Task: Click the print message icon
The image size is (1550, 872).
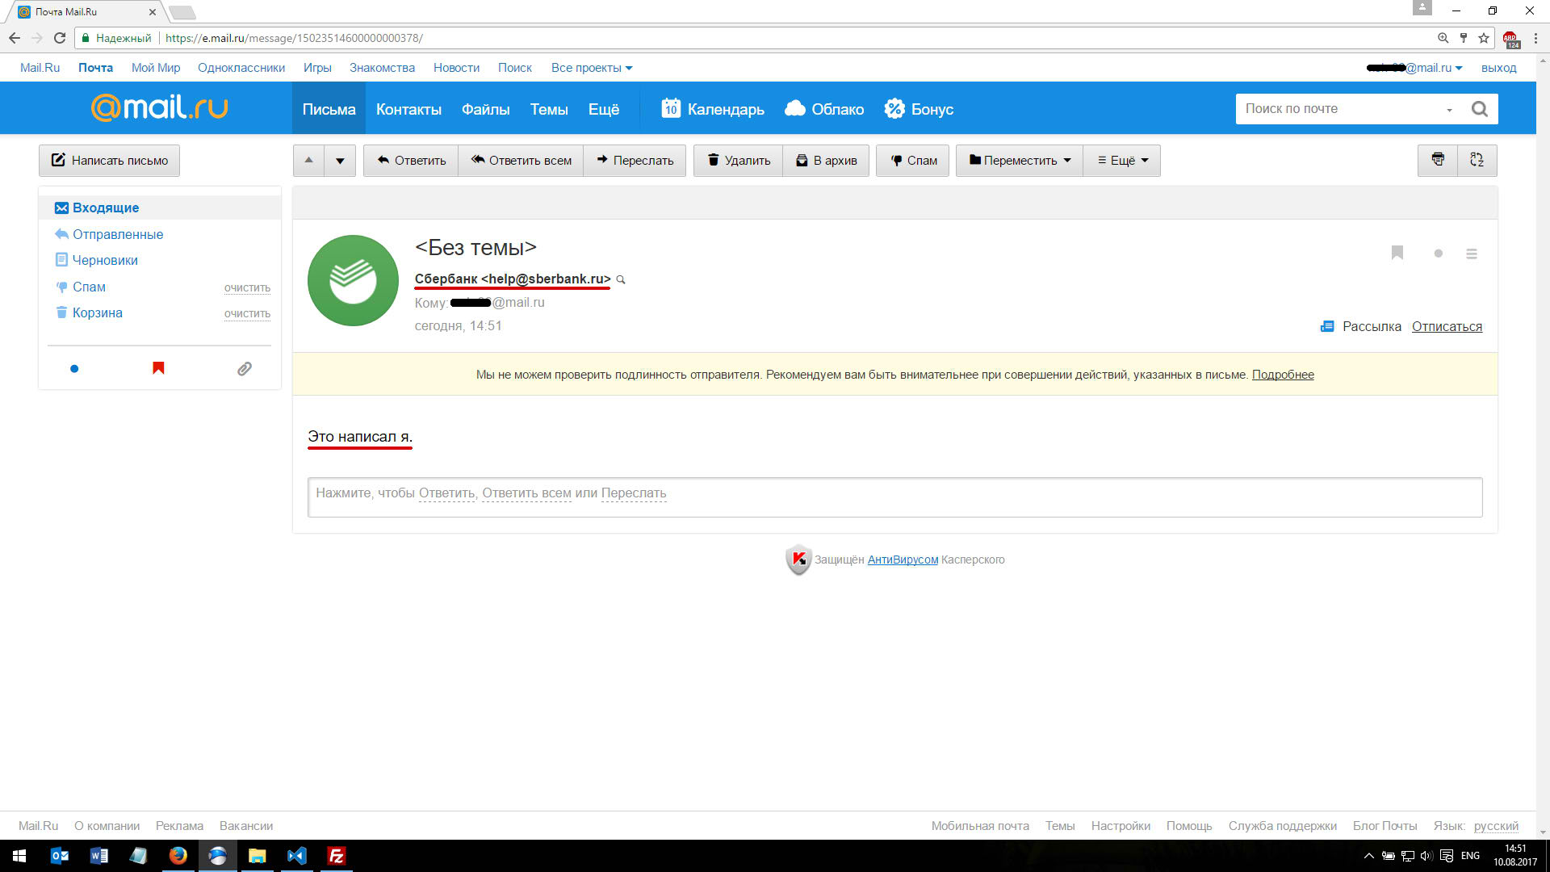Action: 1438,160
